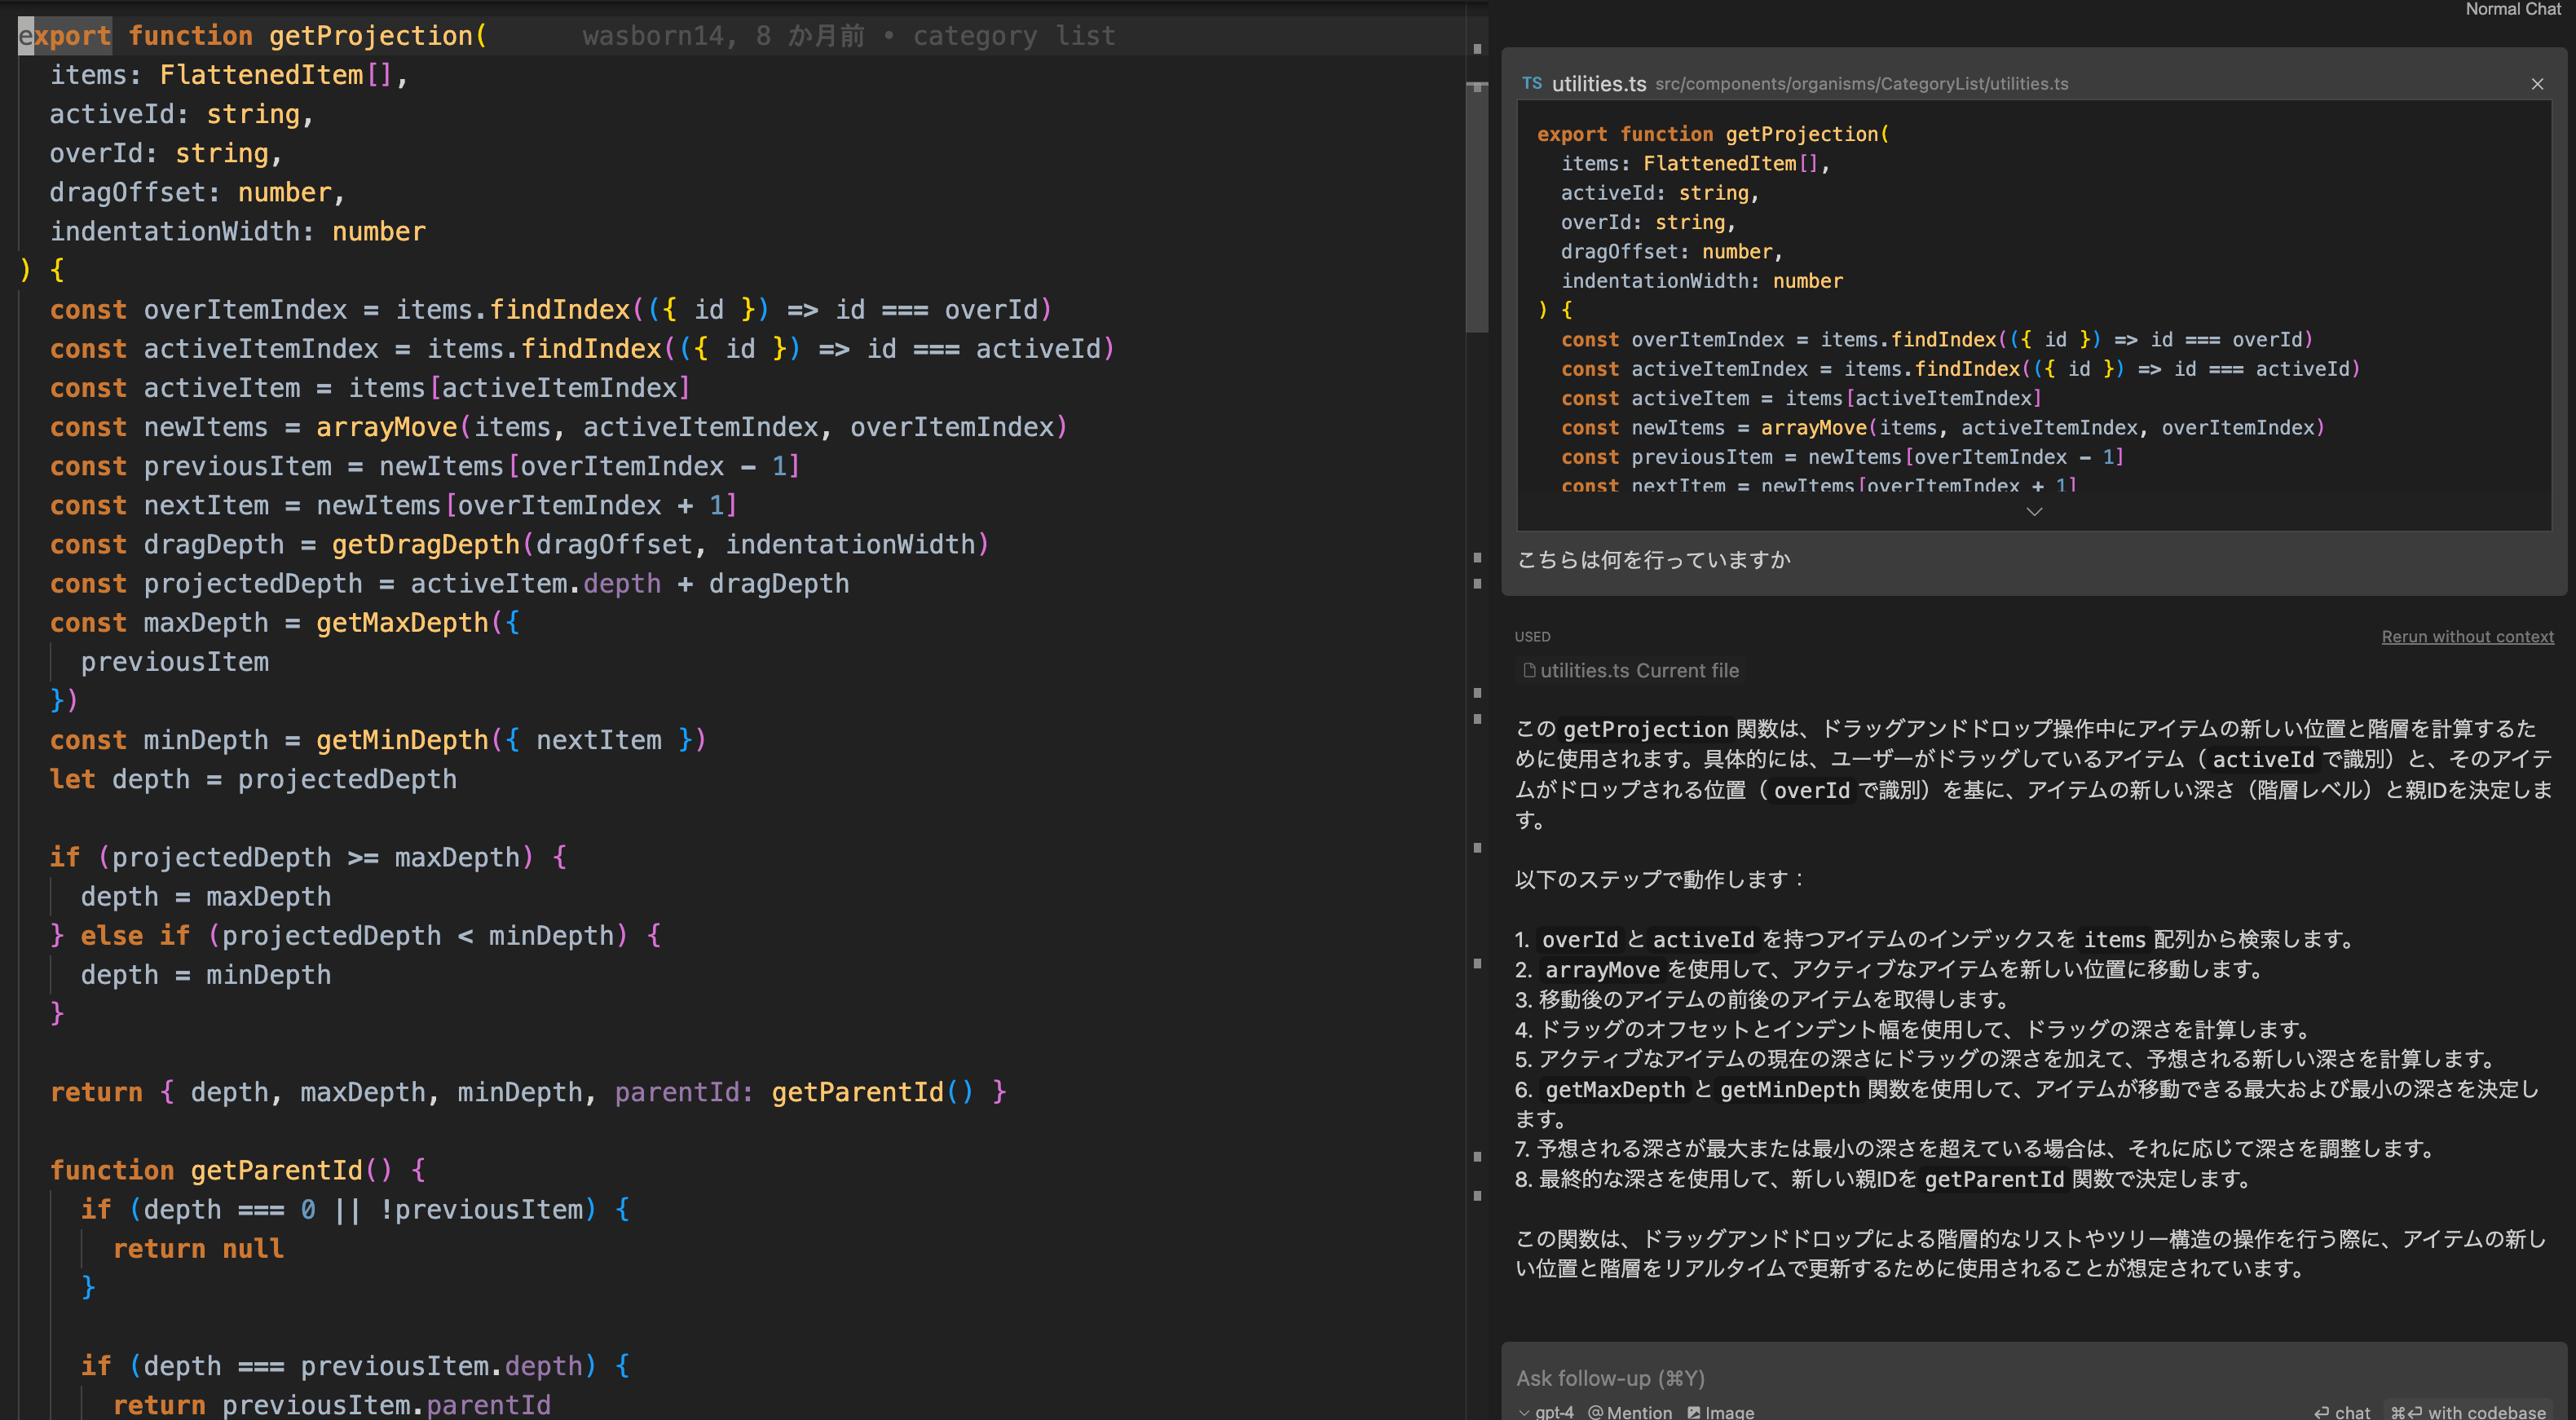This screenshot has height=1420, width=2576.
Task: Click the inline code token getParentId in step 8
Action: [1995, 1179]
